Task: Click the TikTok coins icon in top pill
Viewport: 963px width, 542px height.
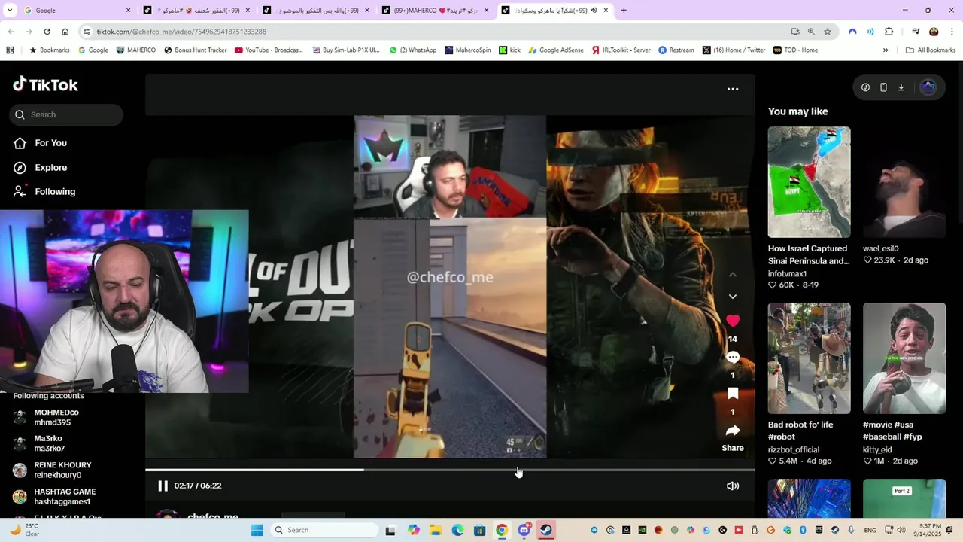Action: pyautogui.click(x=865, y=87)
